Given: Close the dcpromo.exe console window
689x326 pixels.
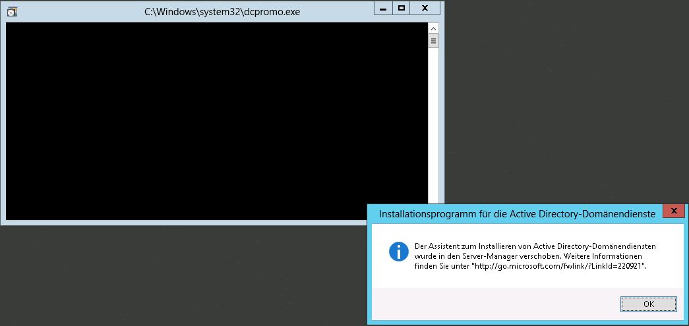Looking at the screenshot, I should (x=425, y=9).
